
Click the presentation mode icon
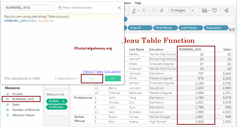coord(214,11)
